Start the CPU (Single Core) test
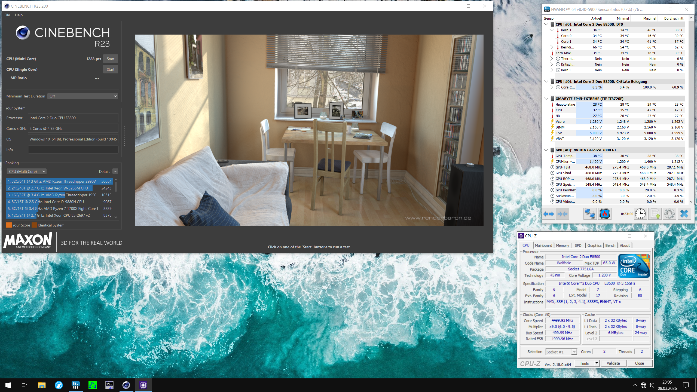697x392 pixels. coord(111,69)
